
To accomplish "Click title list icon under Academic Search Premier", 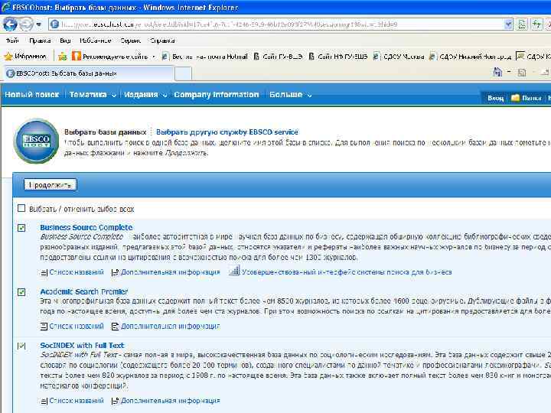I will click(x=44, y=327).
